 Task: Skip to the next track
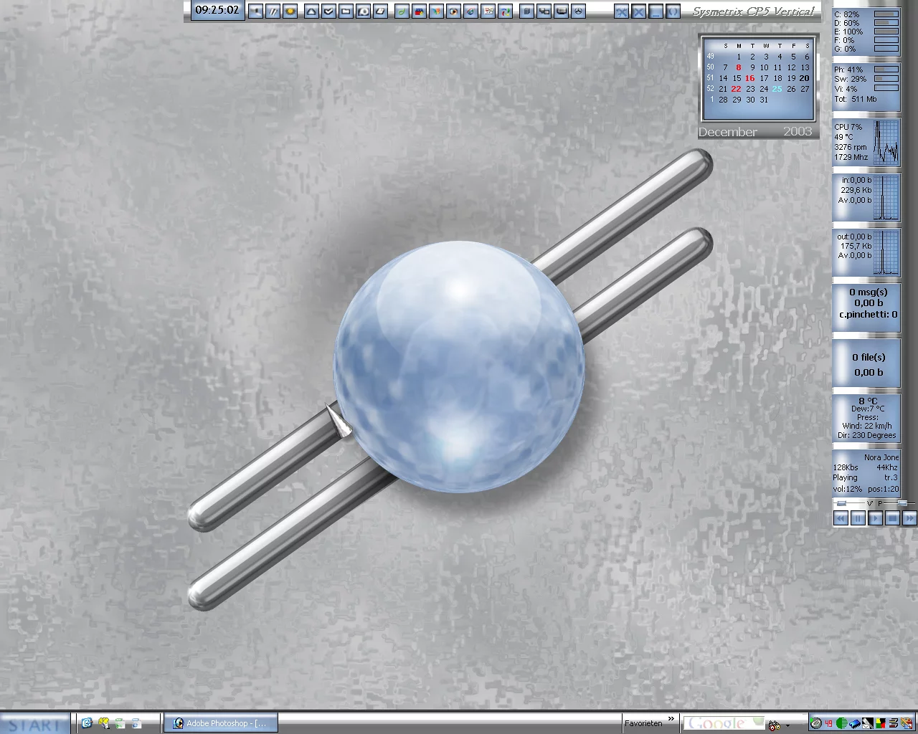[909, 518]
